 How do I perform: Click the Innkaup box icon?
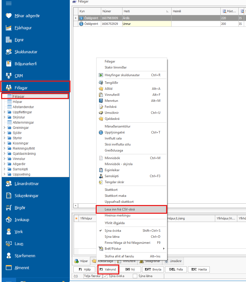(x=9, y=220)
